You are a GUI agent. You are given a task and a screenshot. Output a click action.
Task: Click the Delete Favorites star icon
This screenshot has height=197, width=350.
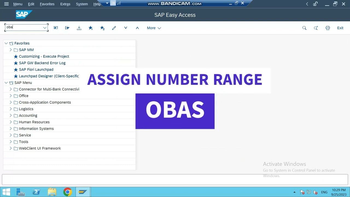[103, 28]
